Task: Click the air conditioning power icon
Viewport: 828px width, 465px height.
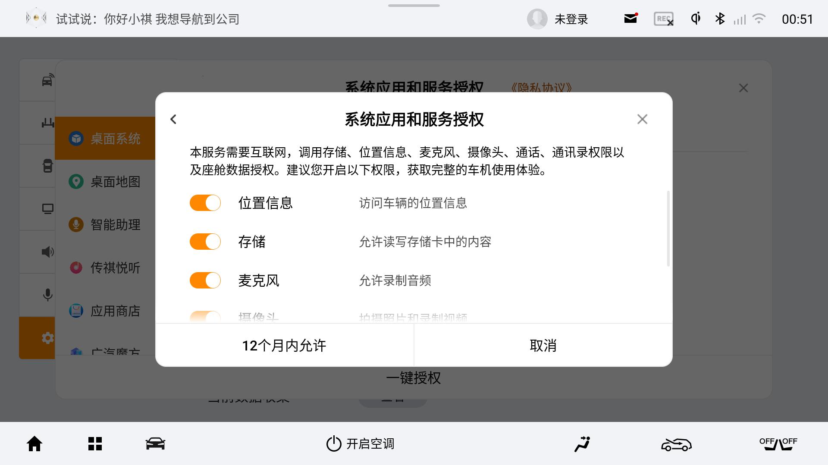Action: (333, 443)
